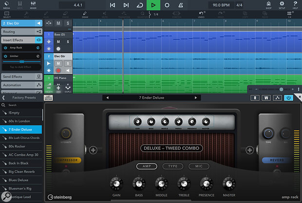
Task: Enable Write automation (W)
Action: coord(266,98)
